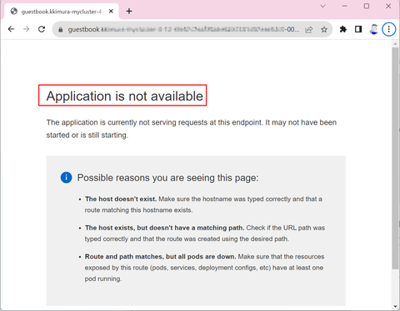Open the tab search chevron
This screenshot has width=400, height=311.
point(322,6)
